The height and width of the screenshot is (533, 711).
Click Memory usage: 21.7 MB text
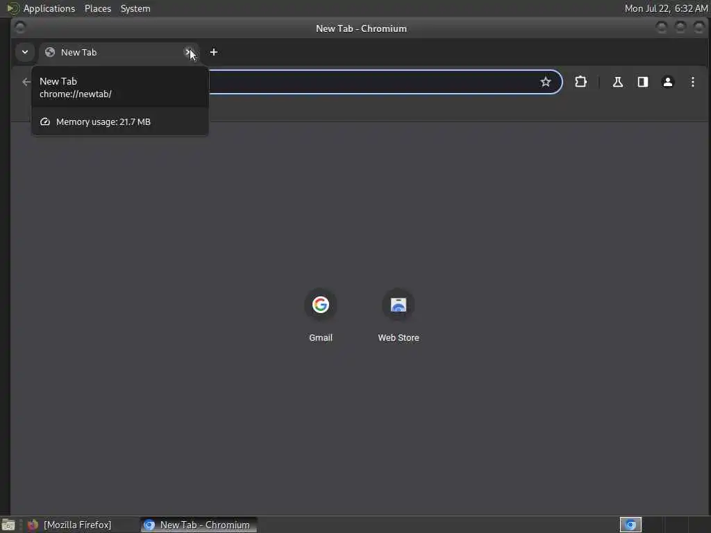click(x=103, y=122)
